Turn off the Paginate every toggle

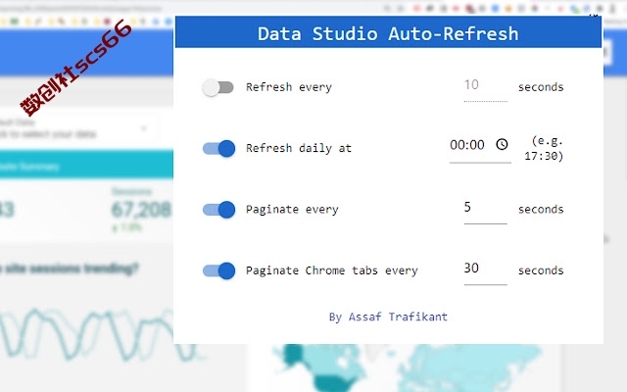pyautogui.click(x=218, y=210)
